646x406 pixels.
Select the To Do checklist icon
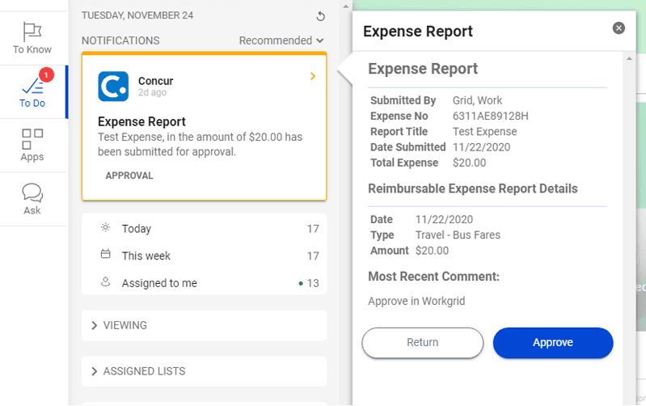pos(32,87)
